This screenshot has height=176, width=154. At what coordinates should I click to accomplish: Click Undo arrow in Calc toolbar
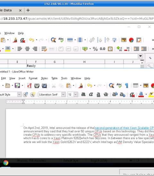click(31, 40)
